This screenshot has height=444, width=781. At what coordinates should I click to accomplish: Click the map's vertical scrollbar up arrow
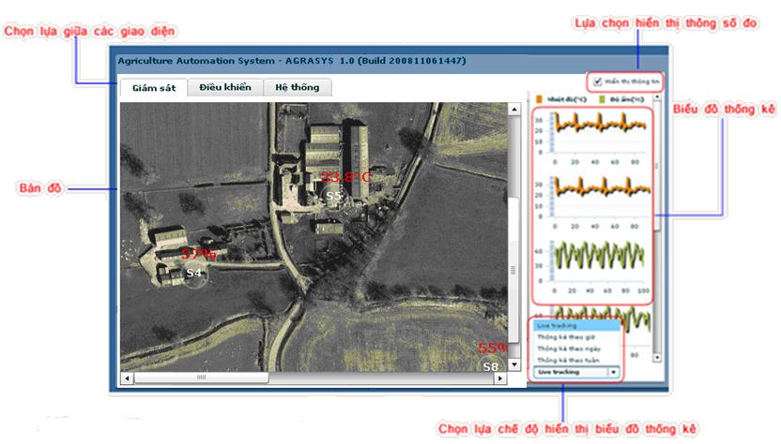tap(513, 110)
